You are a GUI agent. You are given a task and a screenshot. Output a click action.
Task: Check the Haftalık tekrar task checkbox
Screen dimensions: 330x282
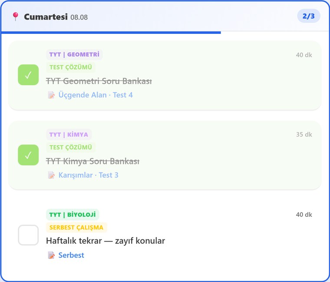(x=28, y=235)
